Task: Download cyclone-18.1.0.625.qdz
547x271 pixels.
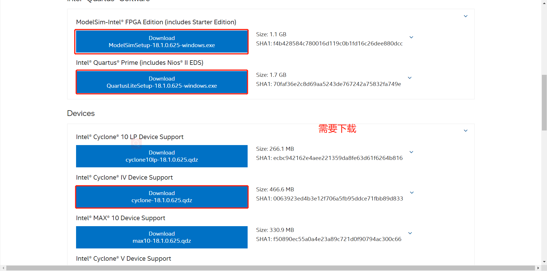Action: point(162,197)
